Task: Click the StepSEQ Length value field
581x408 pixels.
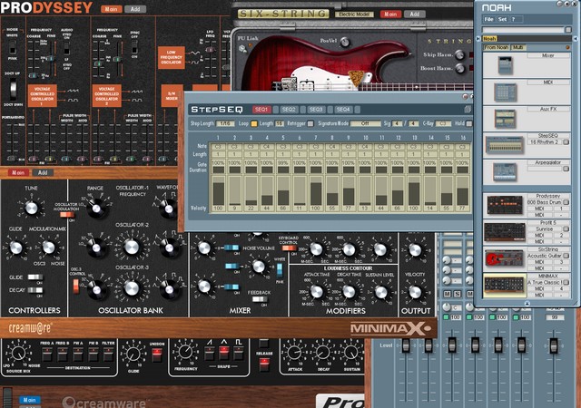Action: coord(280,123)
